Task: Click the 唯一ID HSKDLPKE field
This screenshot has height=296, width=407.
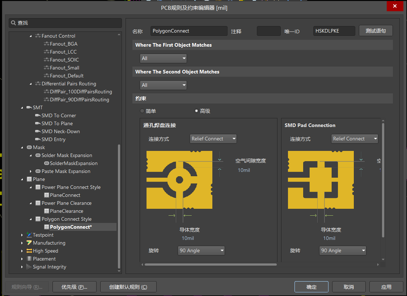Action: (x=334, y=31)
